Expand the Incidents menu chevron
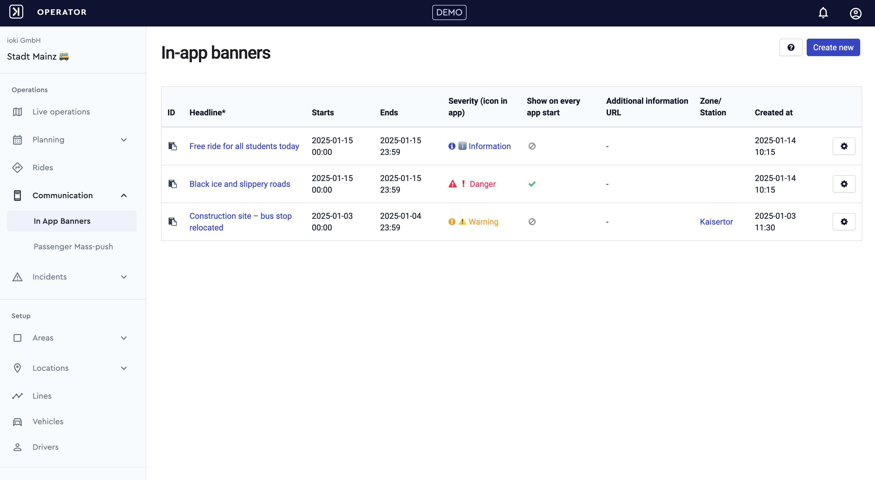This screenshot has width=875, height=480. (124, 277)
